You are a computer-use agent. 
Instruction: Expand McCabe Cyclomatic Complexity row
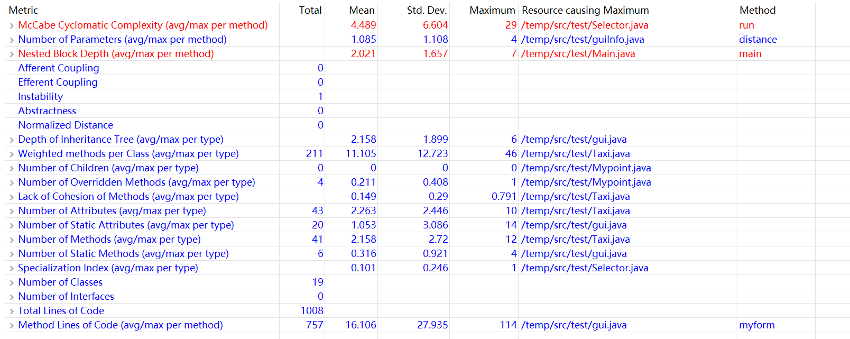click(x=12, y=25)
